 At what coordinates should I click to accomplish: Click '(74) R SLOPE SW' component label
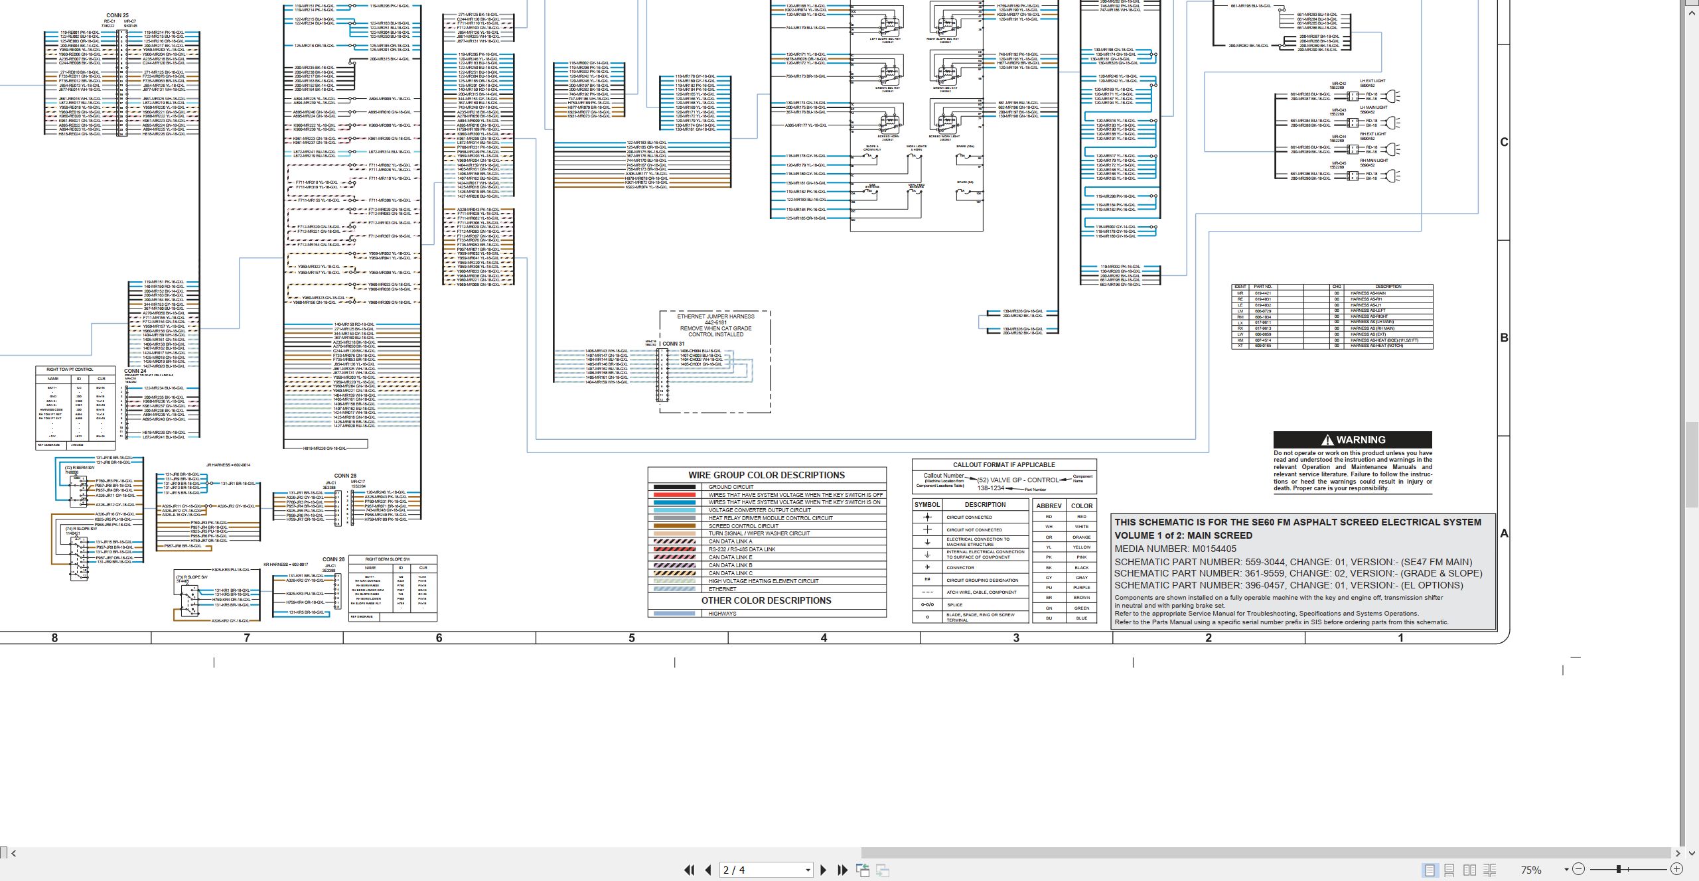pos(81,529)
